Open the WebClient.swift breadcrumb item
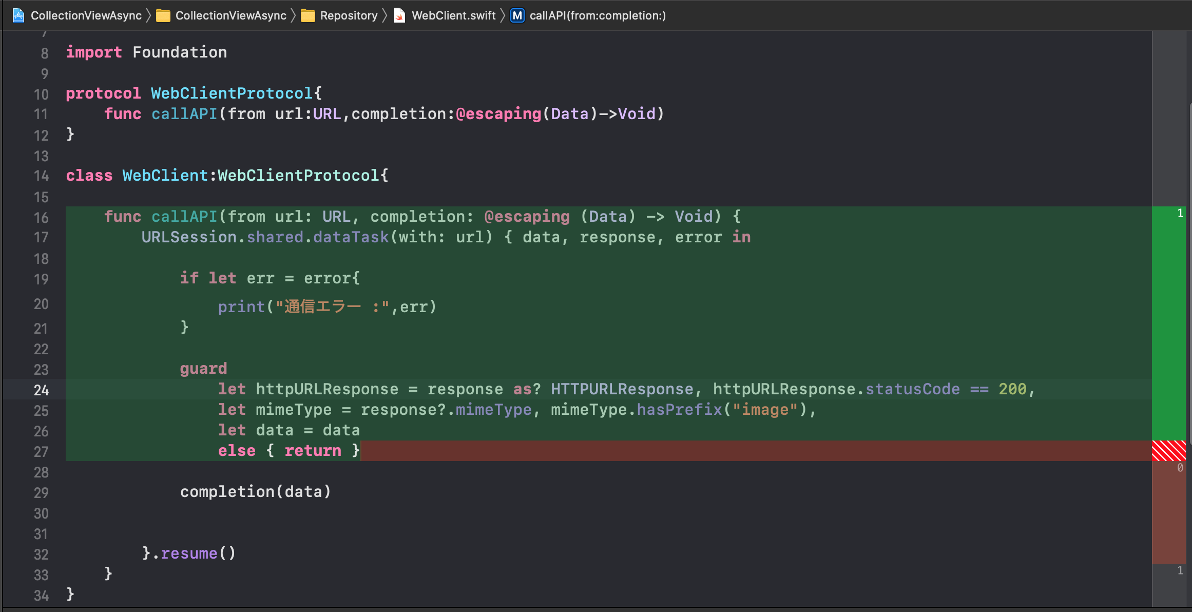The image size is (1192, 612). click(453, 15)
